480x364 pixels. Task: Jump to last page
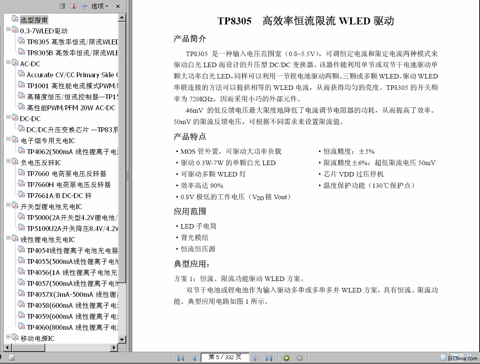coord(269,358)
